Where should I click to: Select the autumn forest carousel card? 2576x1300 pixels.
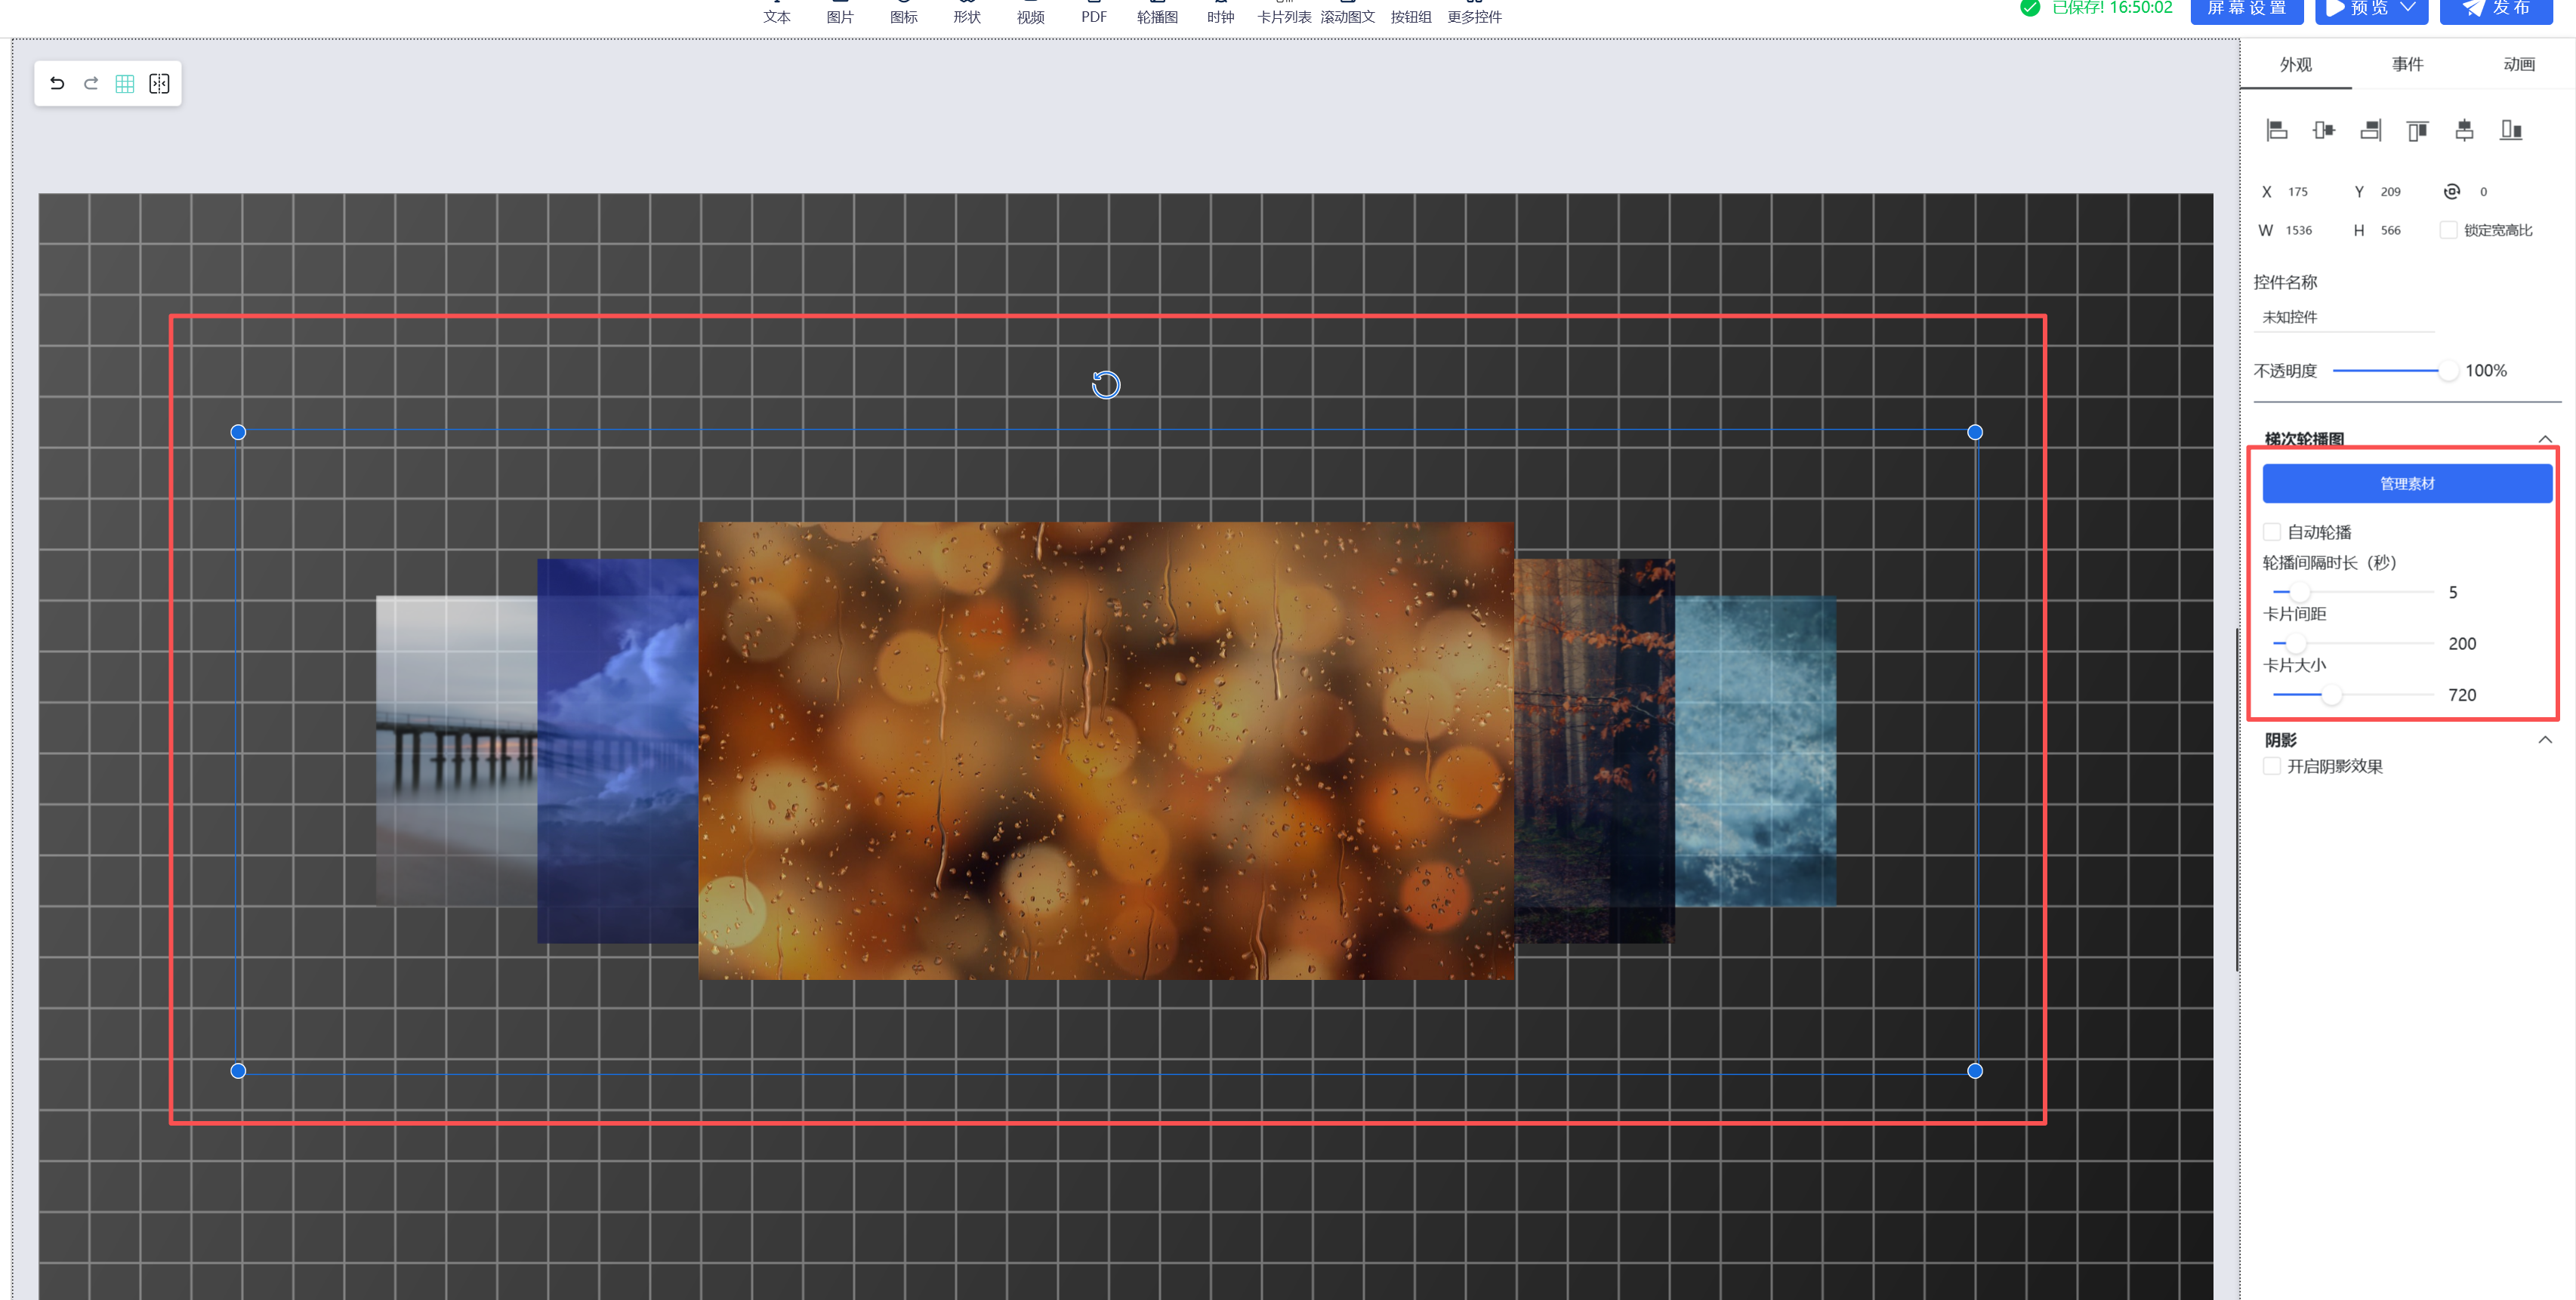pyautogui.click(x=1595, y=750)
